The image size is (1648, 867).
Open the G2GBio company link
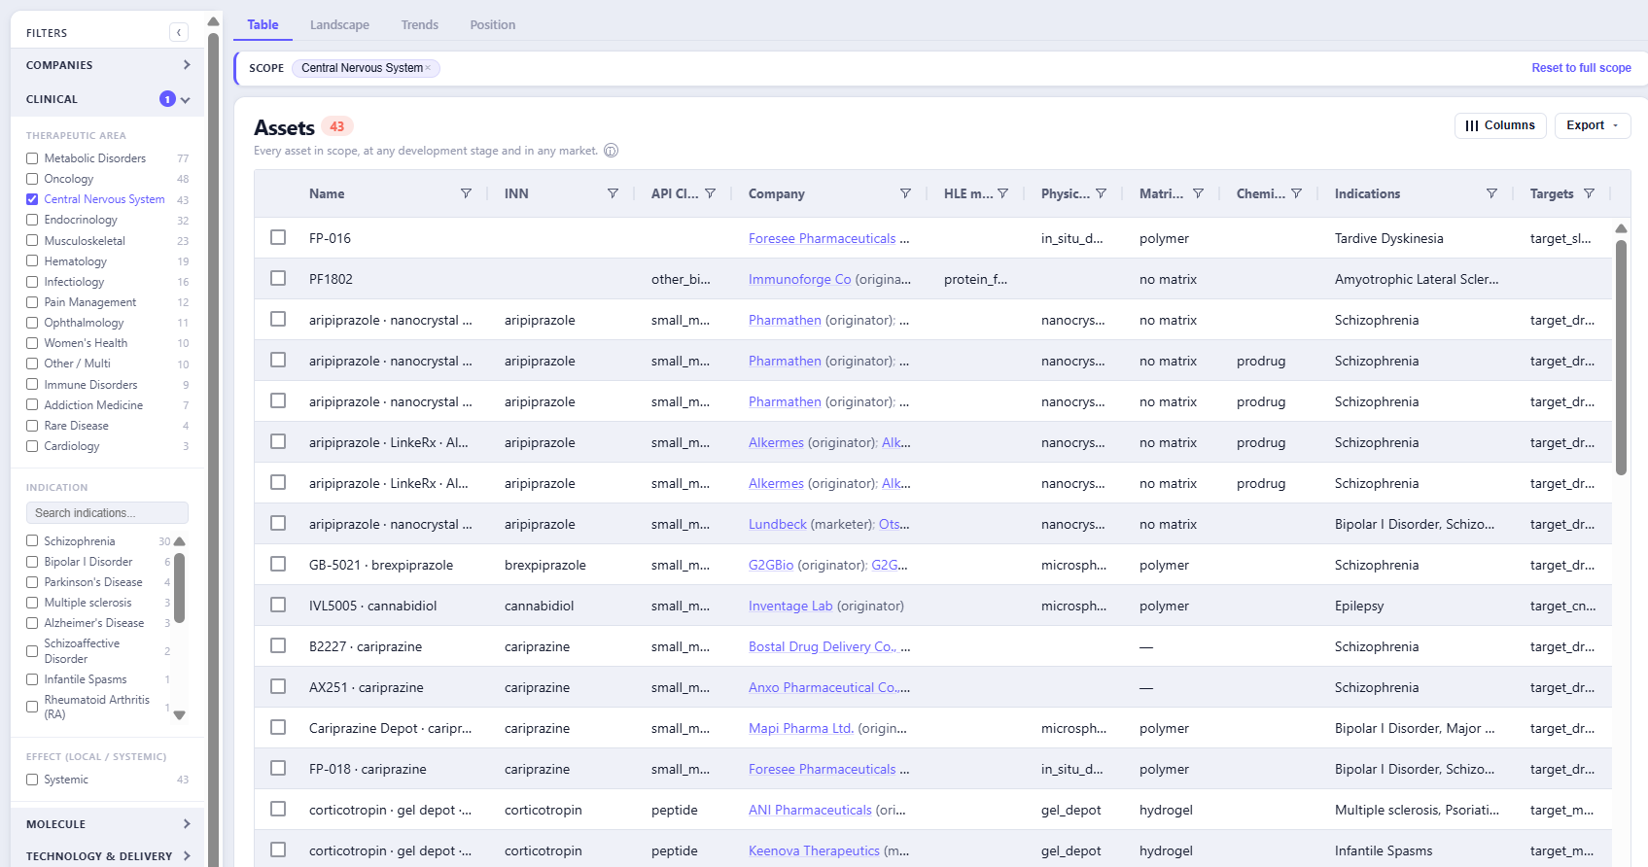tap(771, 565)
